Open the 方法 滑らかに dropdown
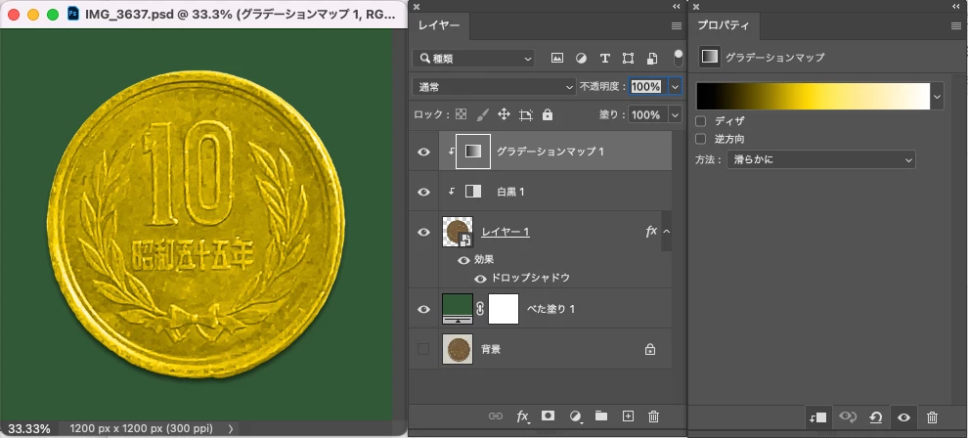The height and width of the screenshot is (438, 968). pyautogui.click(x=821, y=159)
